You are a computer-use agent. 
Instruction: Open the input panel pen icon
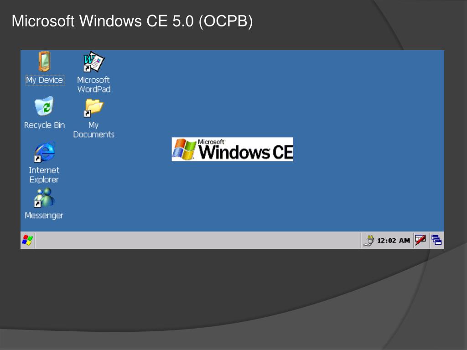420,240
